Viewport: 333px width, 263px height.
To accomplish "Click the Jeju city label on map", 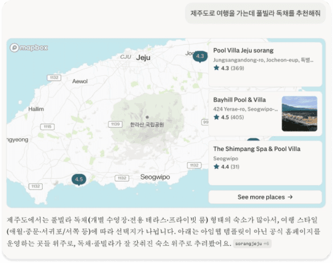I will [x=143, y=57].
